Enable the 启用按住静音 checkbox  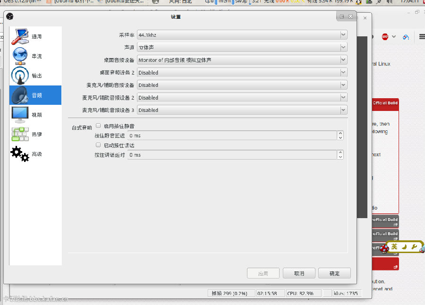[x=99, y=126]
